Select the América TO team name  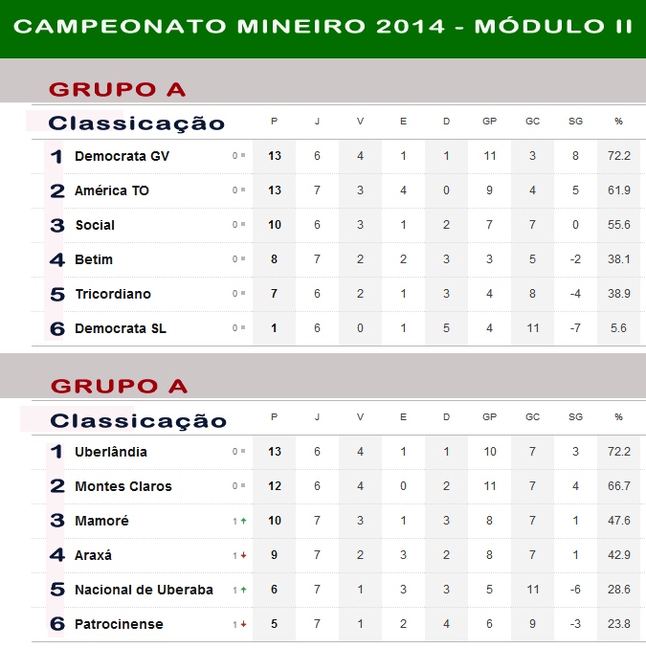click(x=112, y=190)
